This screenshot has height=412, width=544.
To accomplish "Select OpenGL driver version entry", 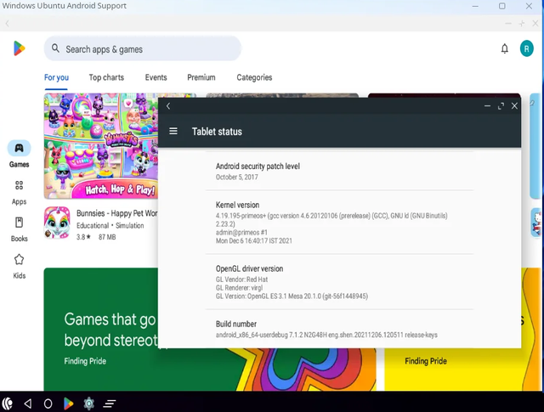I will (x=339, y=282).
